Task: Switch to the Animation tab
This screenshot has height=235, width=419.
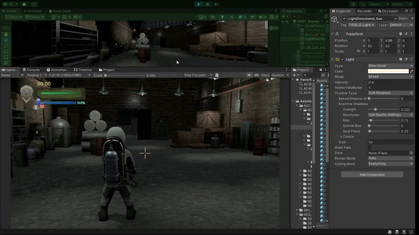Action: pos(57,70)
